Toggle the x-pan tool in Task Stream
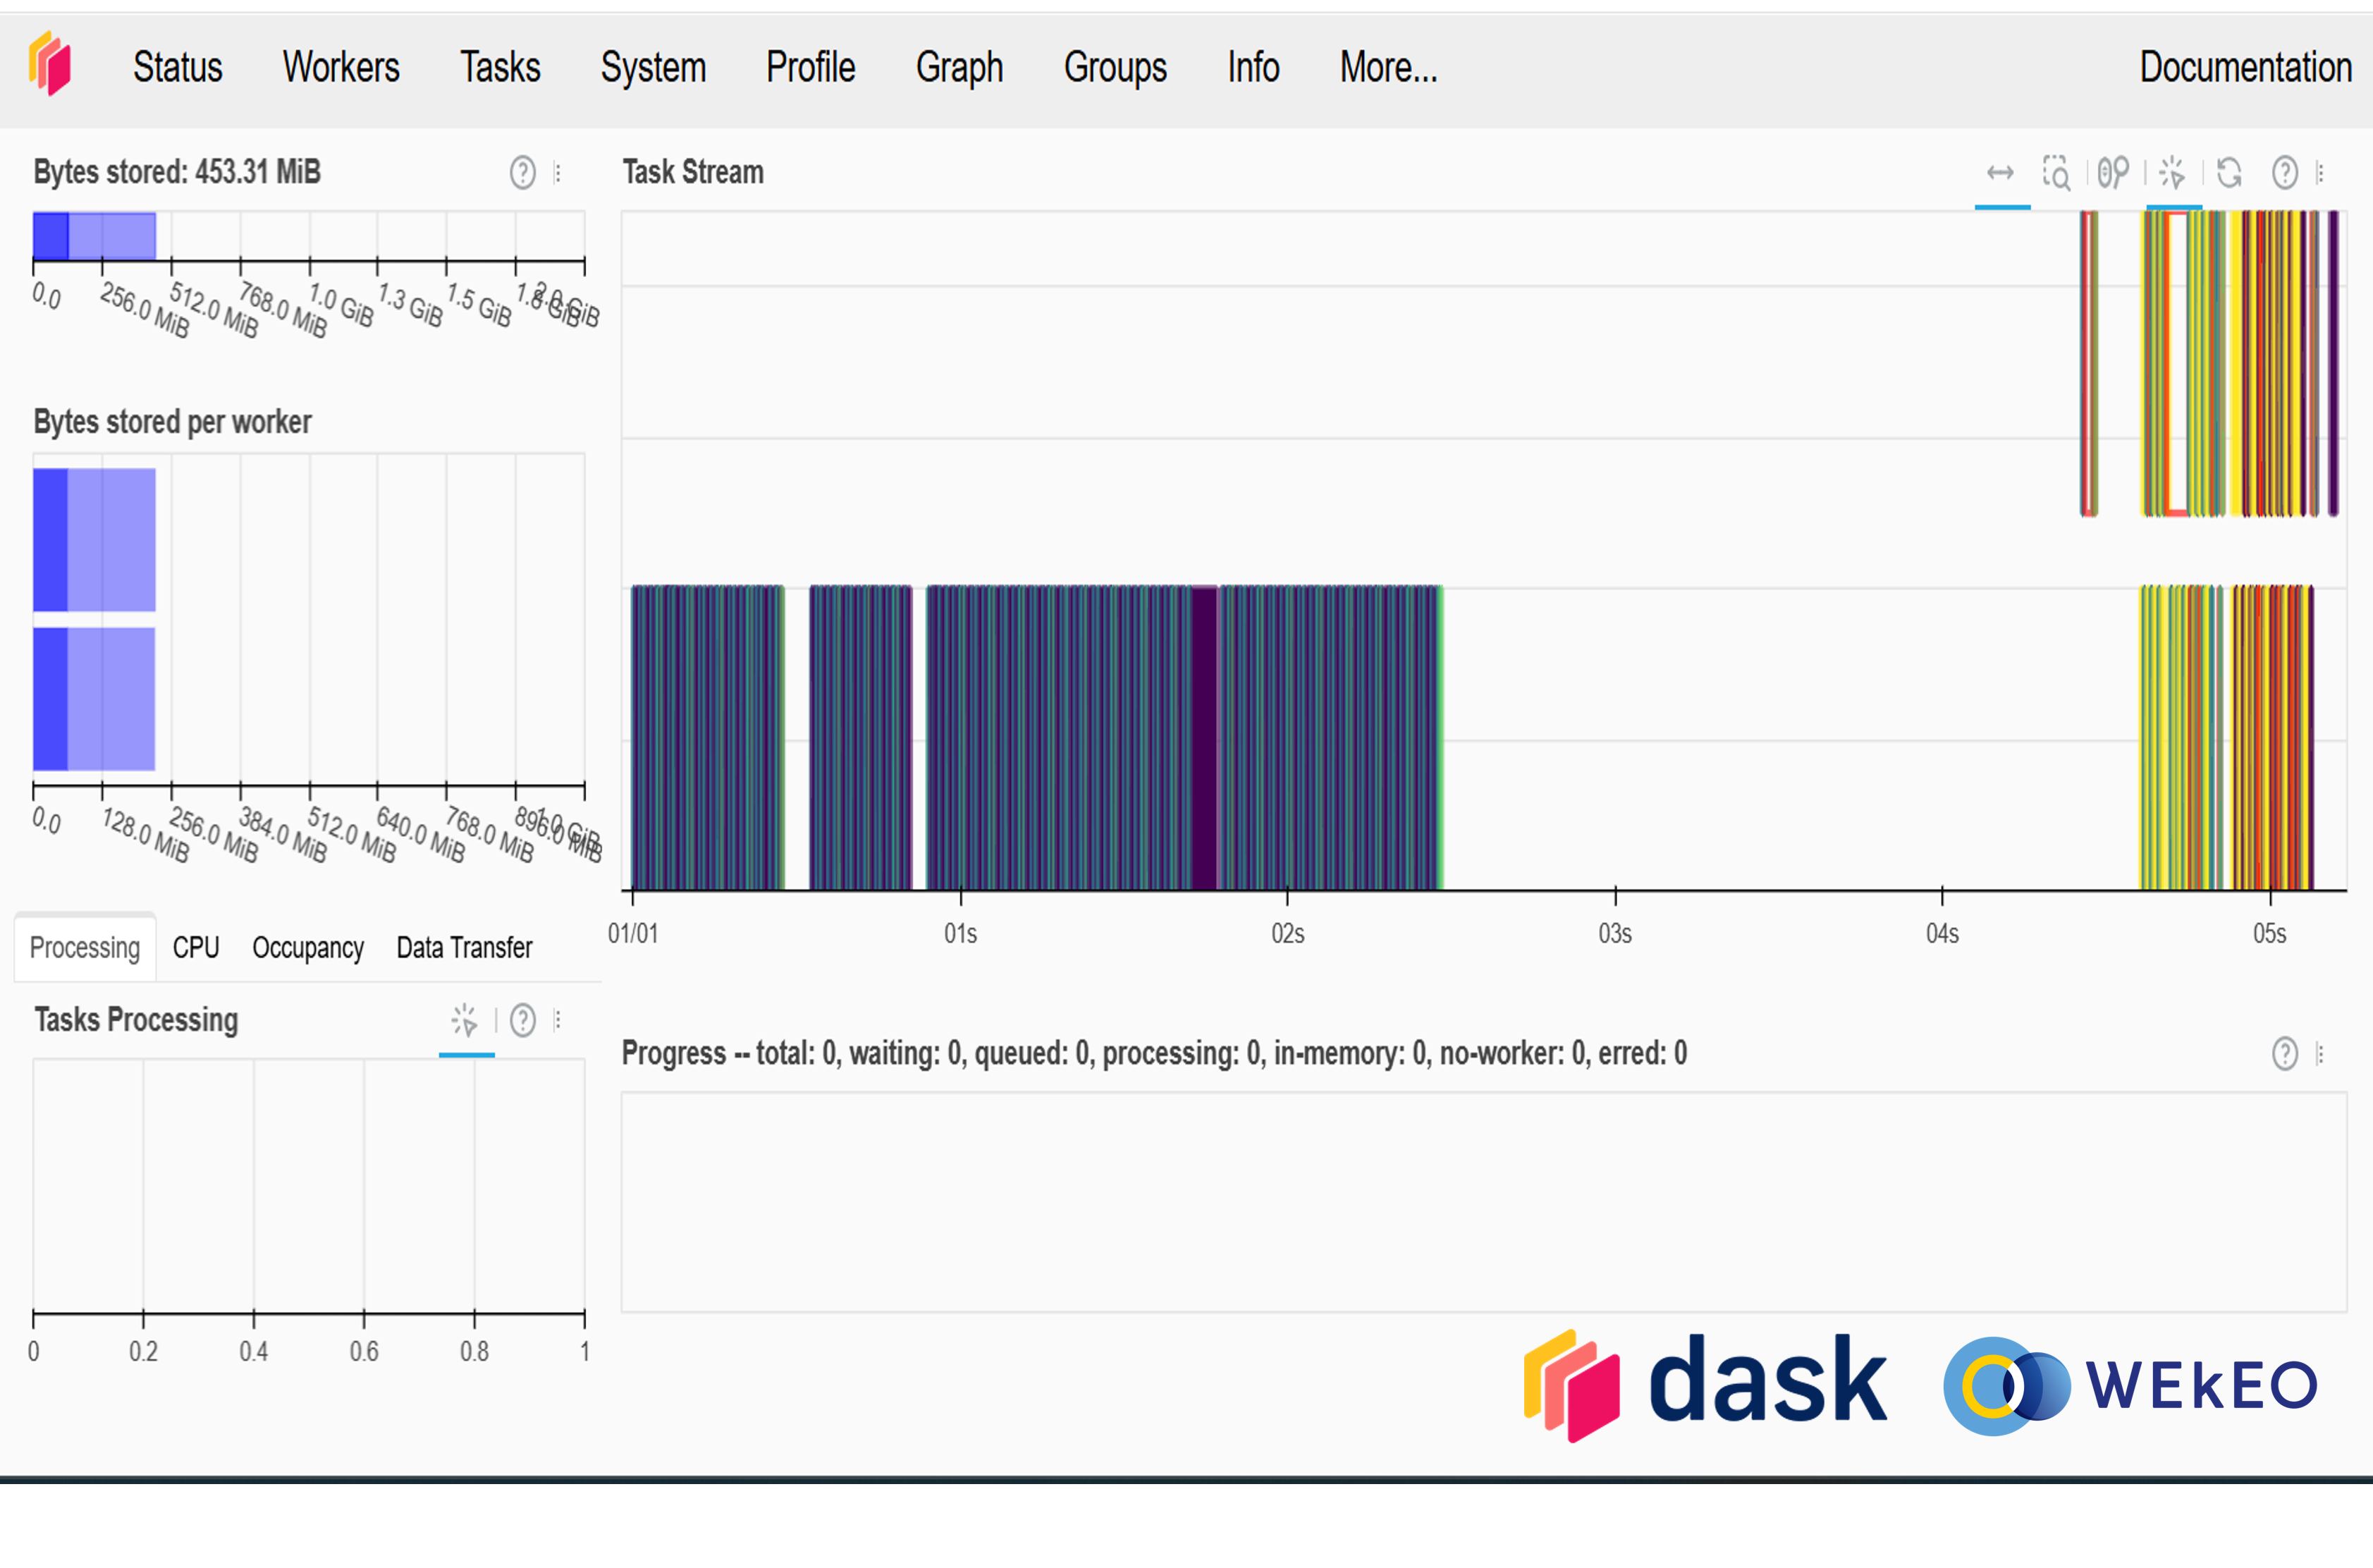Image resolution: width=2373 pixels, height=1568 pixels. click(2000, 173)
